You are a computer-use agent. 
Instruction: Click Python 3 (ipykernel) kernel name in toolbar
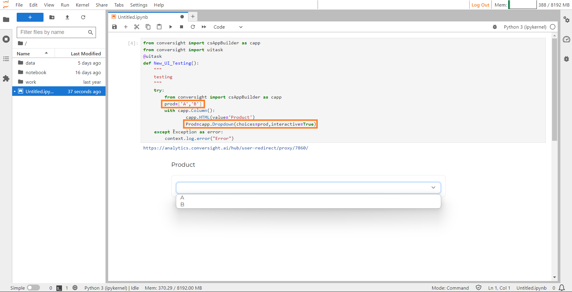pos(525,27)
